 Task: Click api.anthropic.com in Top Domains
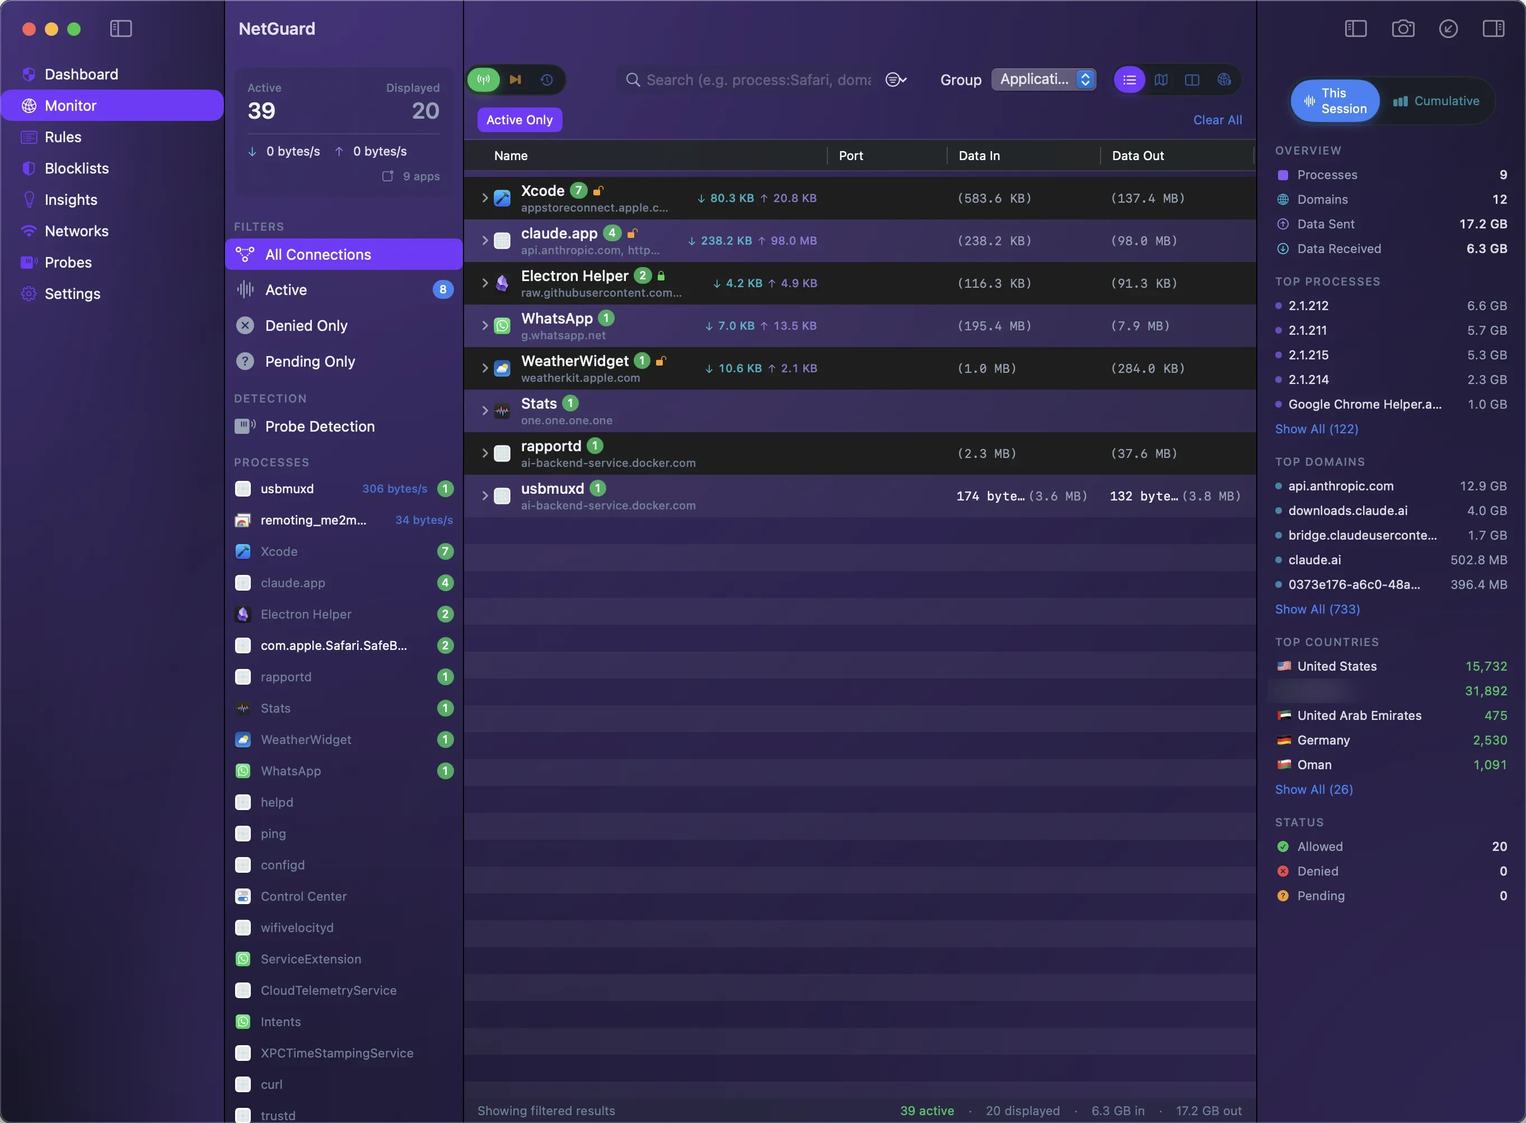click(1341, 486)
